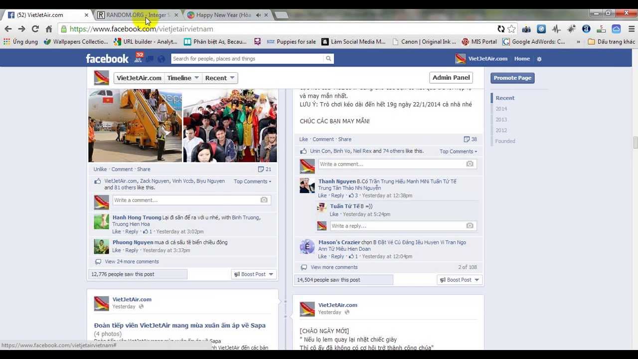638x359 pixels.
Task: Jump to 2013 in the timeline navigation
Action: tap(501, 120)
